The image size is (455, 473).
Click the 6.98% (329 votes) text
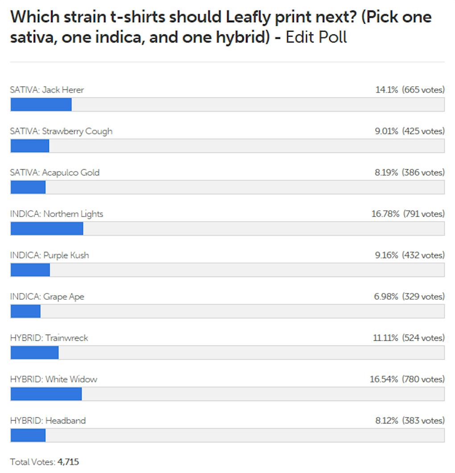(409, 297)
